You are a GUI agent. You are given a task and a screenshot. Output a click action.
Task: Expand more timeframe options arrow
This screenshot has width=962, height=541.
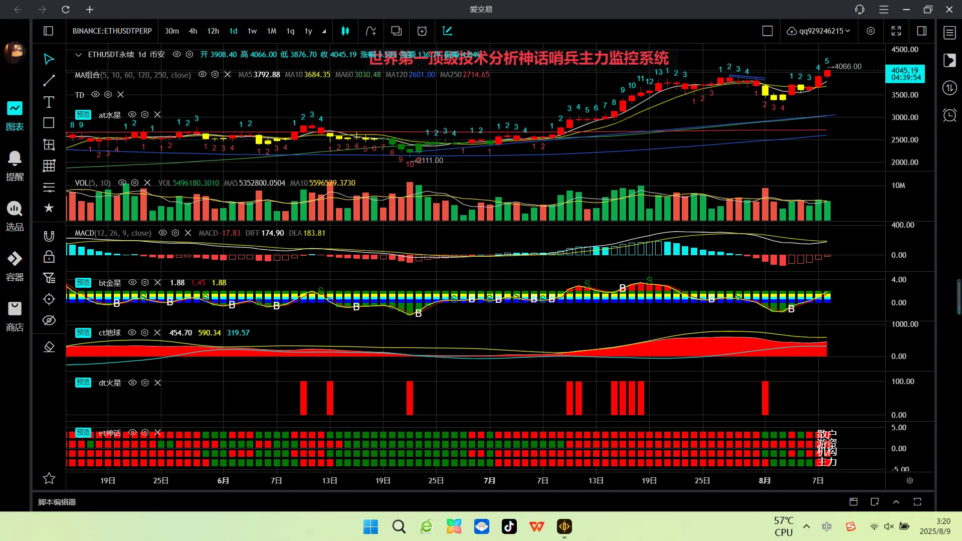pyautogui.click(x=324, y=31)
